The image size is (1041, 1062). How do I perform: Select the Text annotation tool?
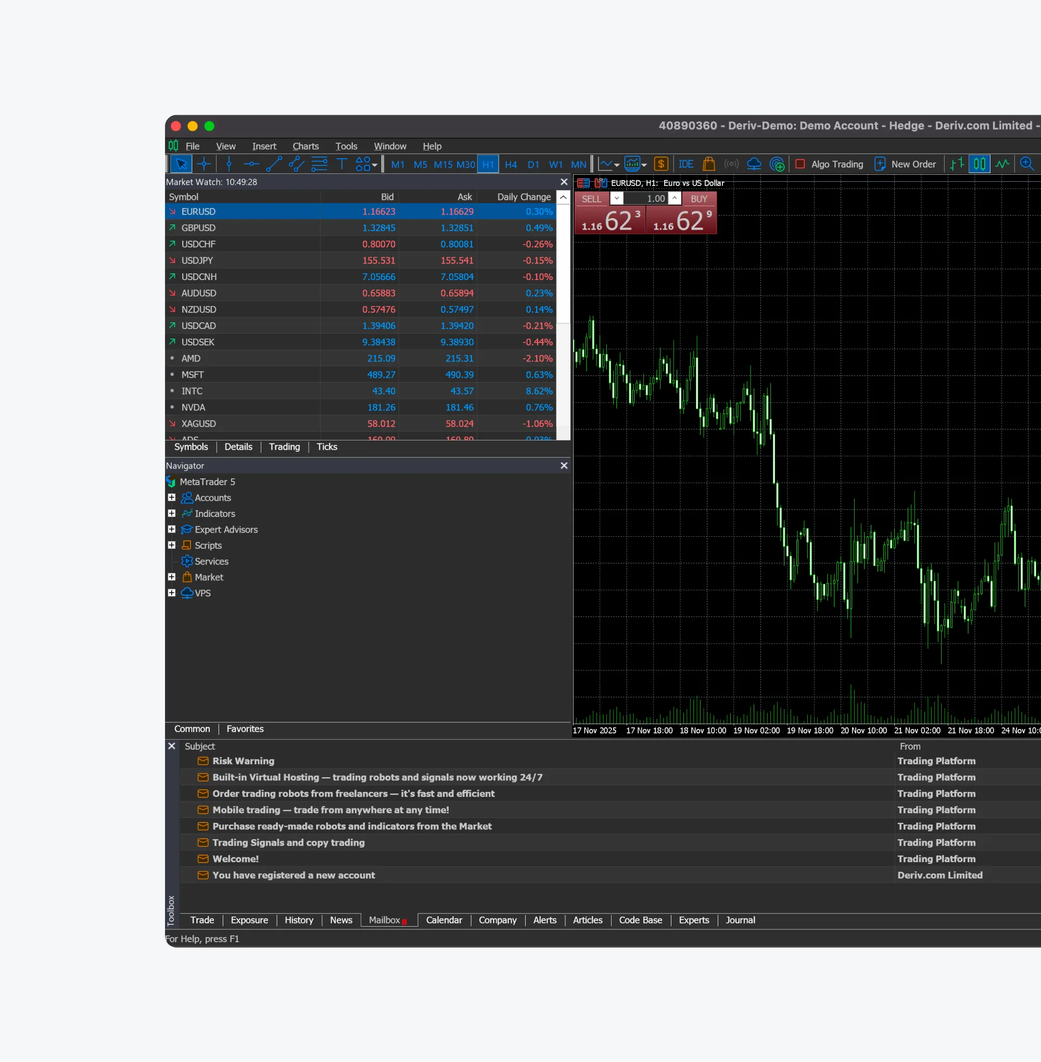pos(342,164)
